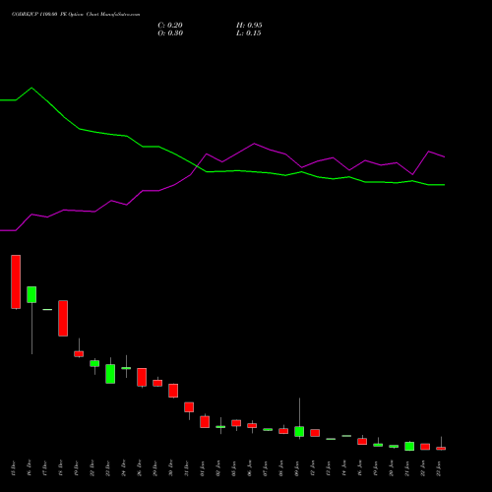Click the '19 Jan' date label
This screenshot has height=492, width=492.
(x=376, y=468)
